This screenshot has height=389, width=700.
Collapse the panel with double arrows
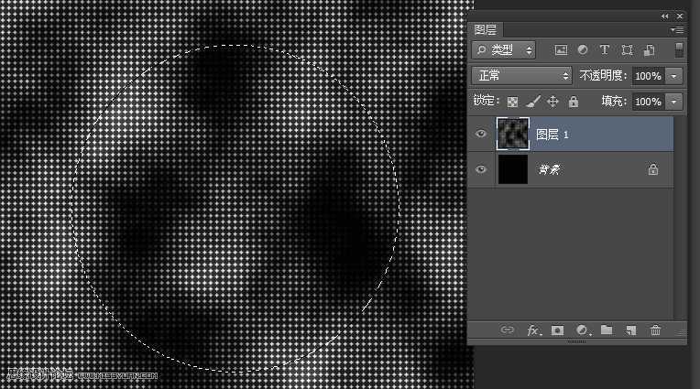pyautogui.click(x=665, y=16)
